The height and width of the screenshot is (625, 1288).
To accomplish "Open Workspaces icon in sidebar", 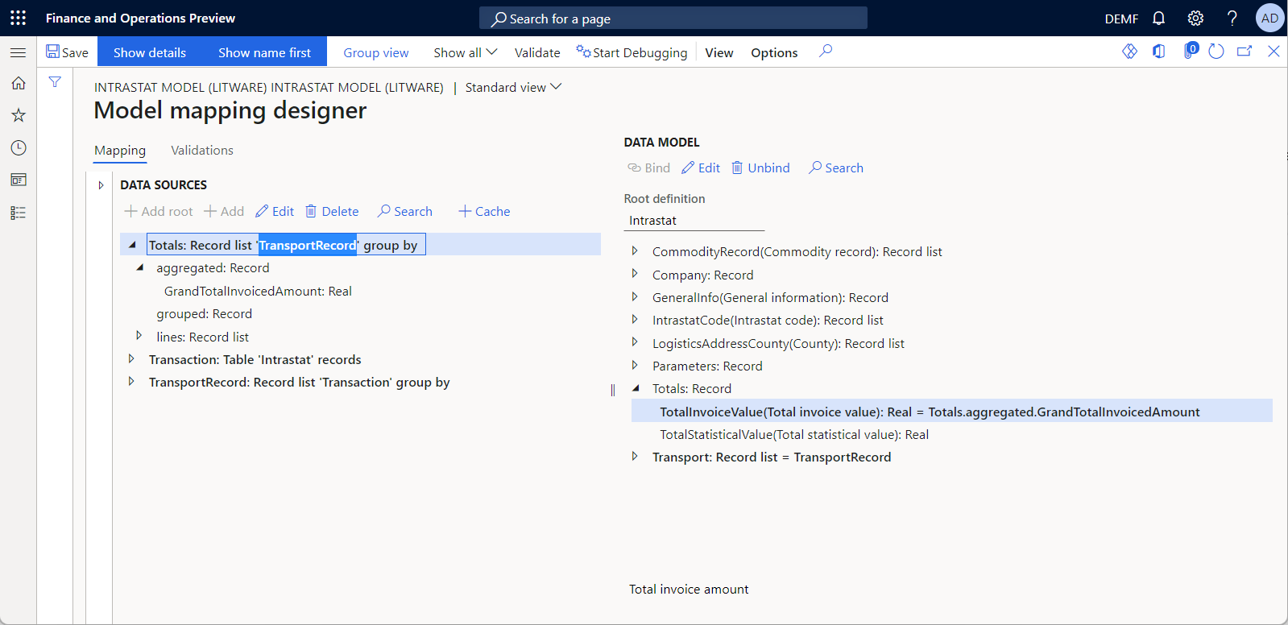I will [x=18, y=180].
